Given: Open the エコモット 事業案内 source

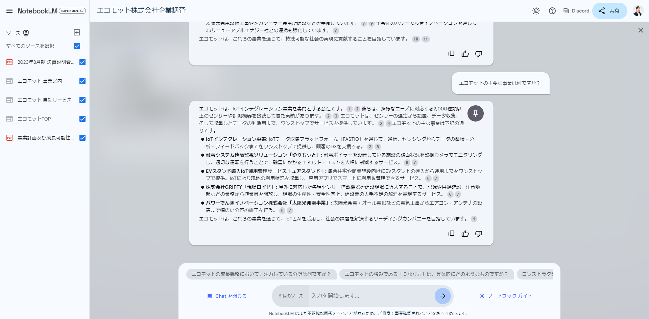Looking at the screenshot, I should point(40,81).
